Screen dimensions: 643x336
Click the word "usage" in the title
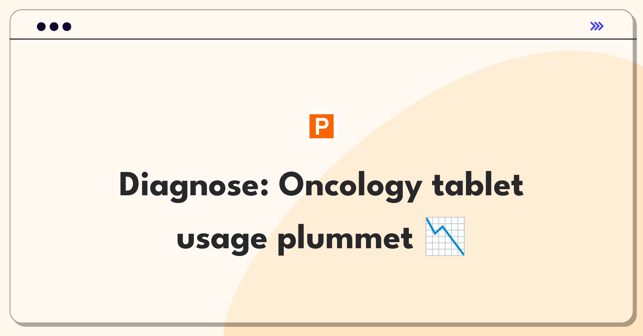pos(222,240)
